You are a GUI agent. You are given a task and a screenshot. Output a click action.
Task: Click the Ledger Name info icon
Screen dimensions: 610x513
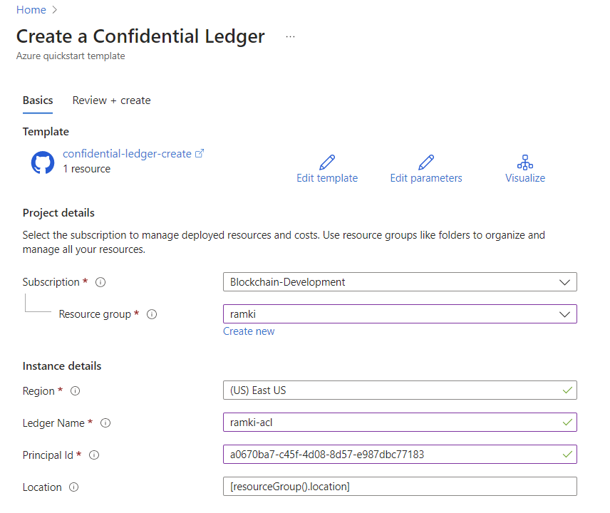[x=105, y=423]
